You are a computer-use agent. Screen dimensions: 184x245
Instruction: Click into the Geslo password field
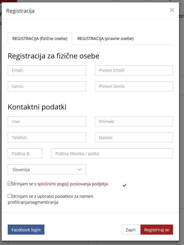click(47, 86)
